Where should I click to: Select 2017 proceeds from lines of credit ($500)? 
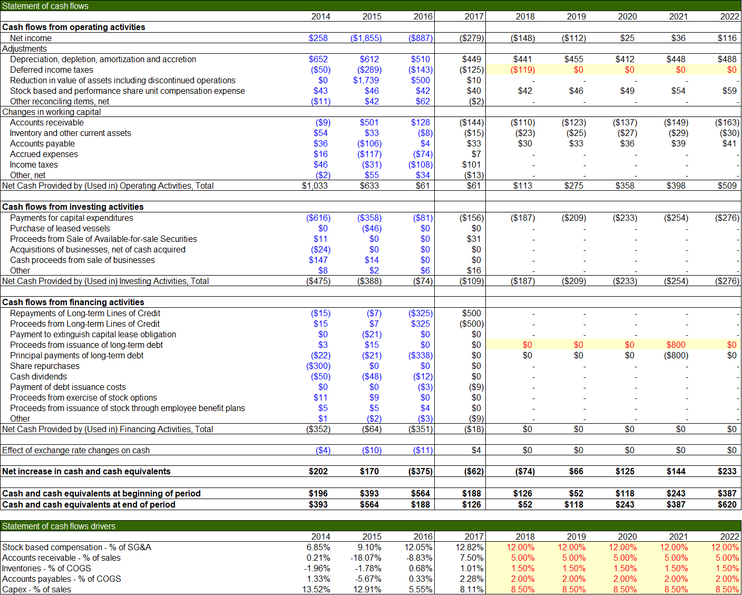click(472, 324)
